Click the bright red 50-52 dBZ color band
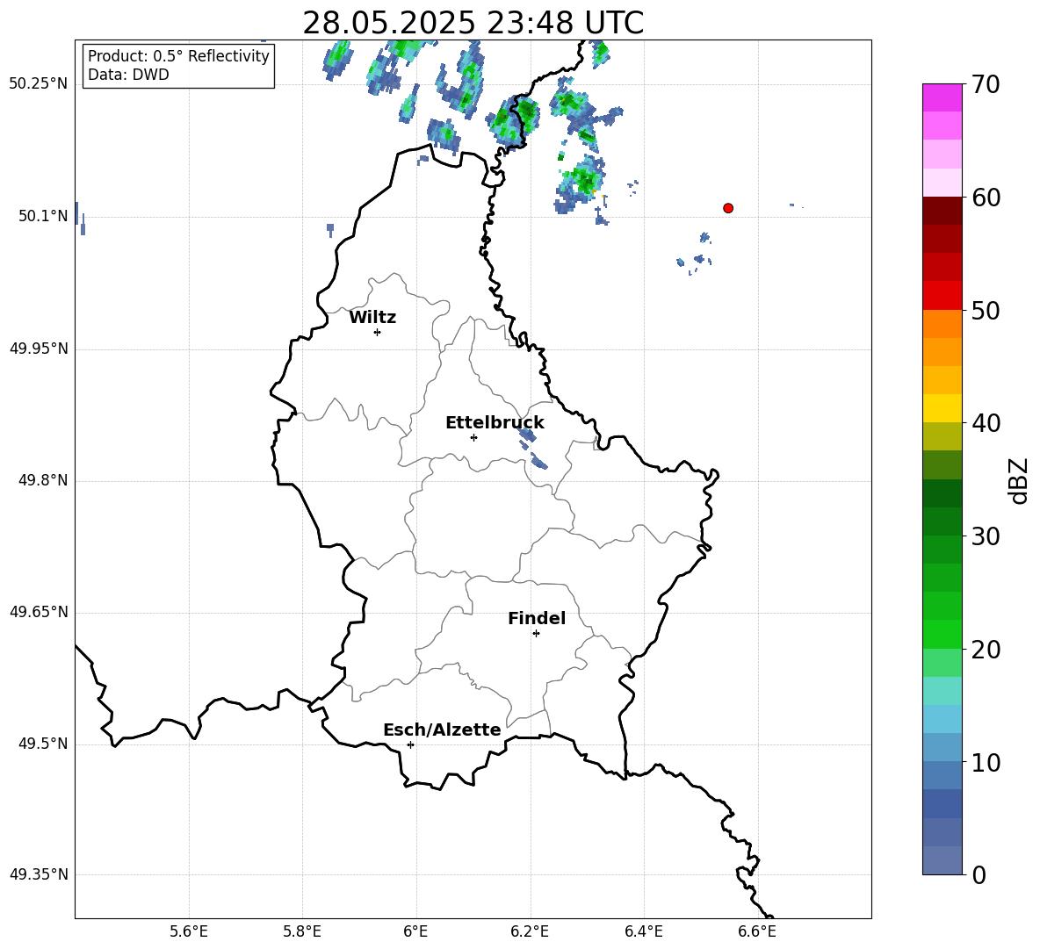This screenshot has height=949, width=1040. tap(942, 296)
